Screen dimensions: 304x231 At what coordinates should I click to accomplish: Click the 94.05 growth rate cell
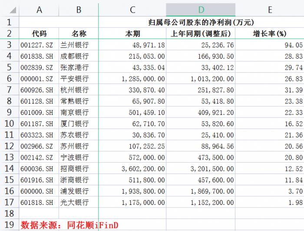click(270, 45)
